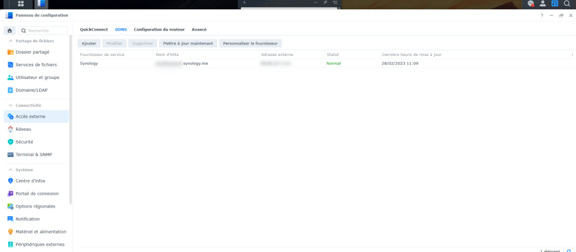Click the Périphériques externes icon
The height and width of the screenshot is (252, 576).
[10, 245]
